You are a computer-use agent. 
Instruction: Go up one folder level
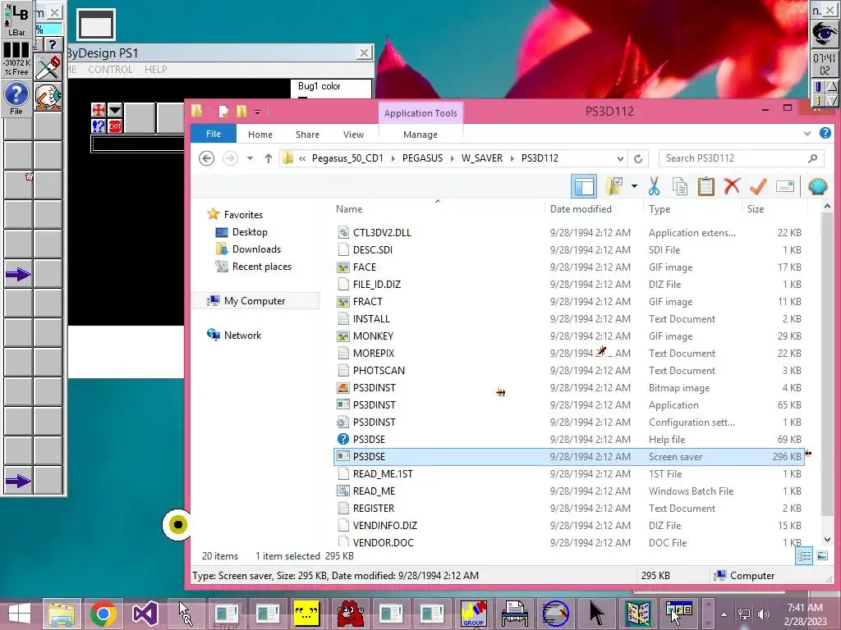269,158
